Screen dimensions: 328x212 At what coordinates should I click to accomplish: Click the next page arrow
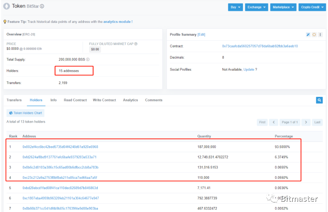pyautogui.click(x=306, y=122)
